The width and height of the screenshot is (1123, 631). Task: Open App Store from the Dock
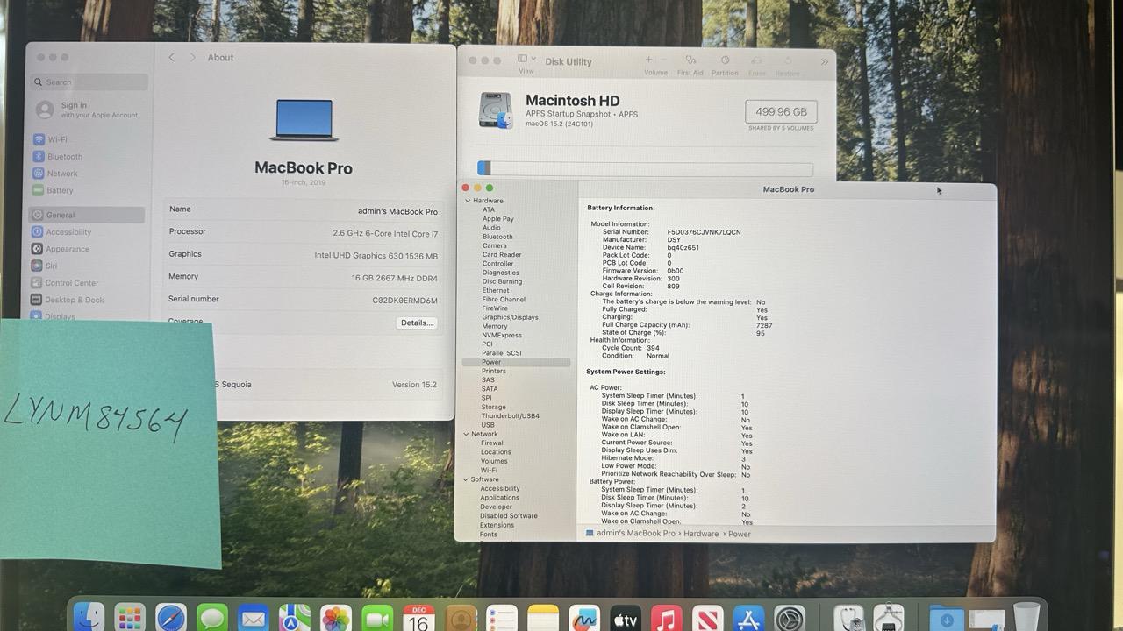pyautogui.click(x=749, y=619)
